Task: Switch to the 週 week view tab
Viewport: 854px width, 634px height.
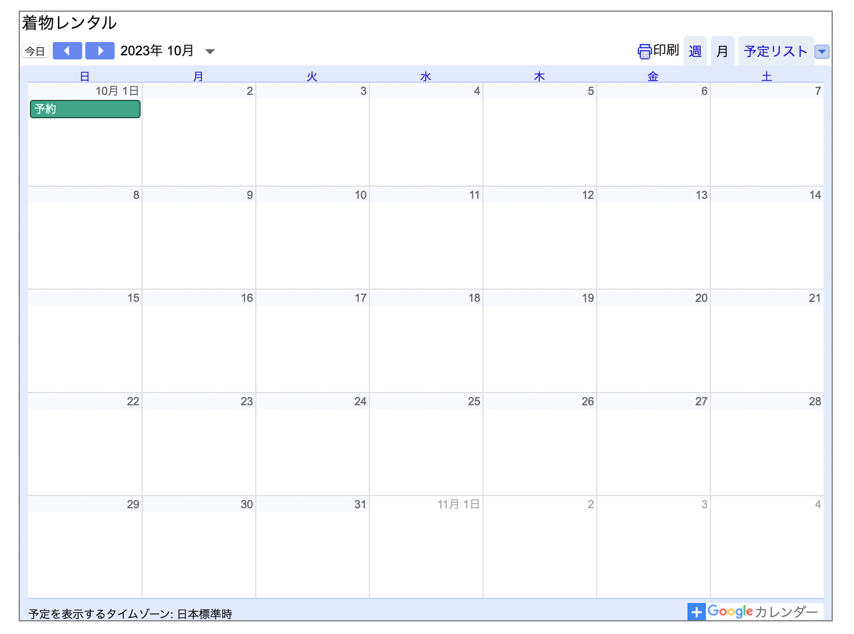Action: (x=695, y=52)
